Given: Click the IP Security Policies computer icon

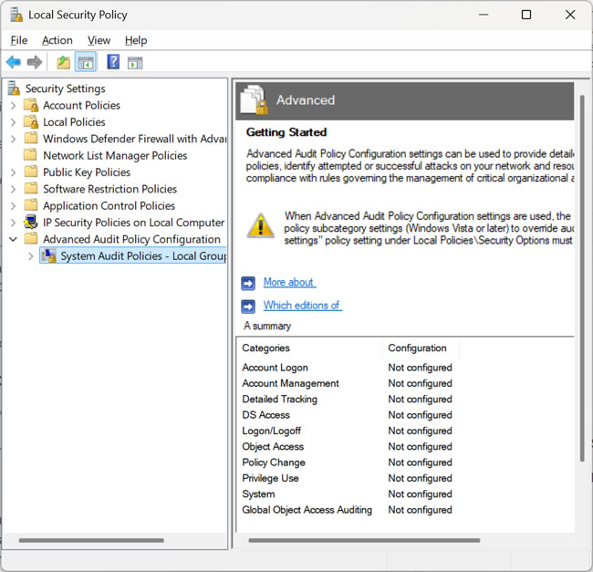Looking at the screenshot, I should (x=31, y=222).
